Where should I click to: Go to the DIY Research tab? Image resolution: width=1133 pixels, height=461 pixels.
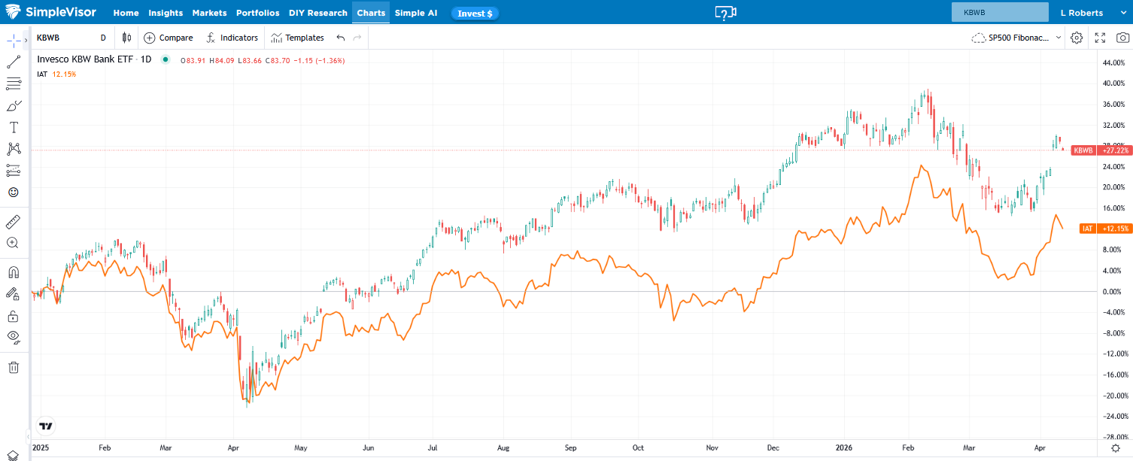pos(317,13)
